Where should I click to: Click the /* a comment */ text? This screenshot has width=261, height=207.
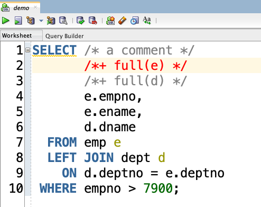pos(139,50)
